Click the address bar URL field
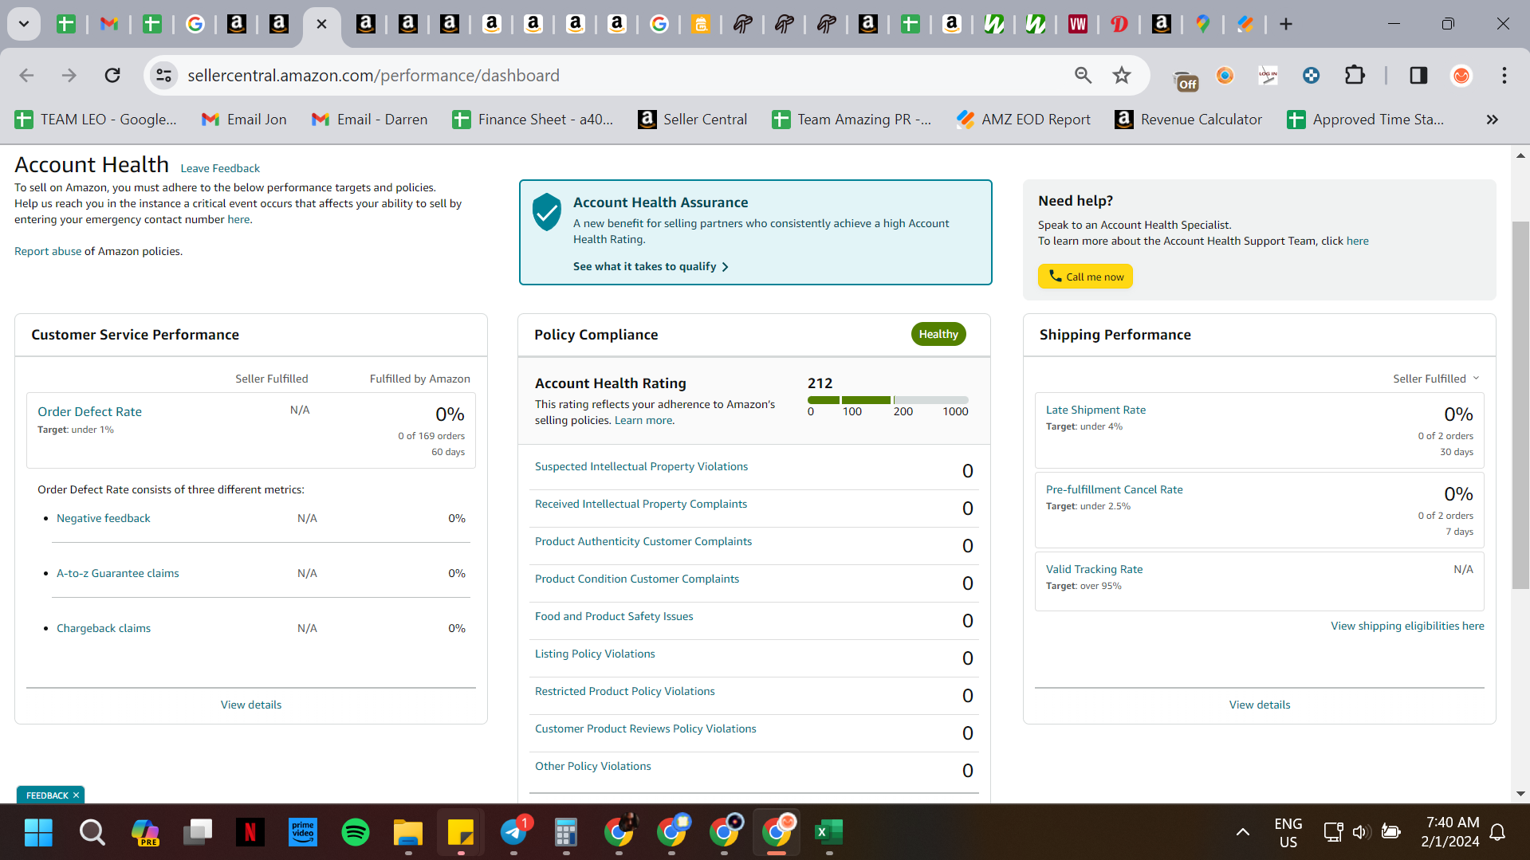The width and height of the screenshot is (1530, 860). click(622, 76)
